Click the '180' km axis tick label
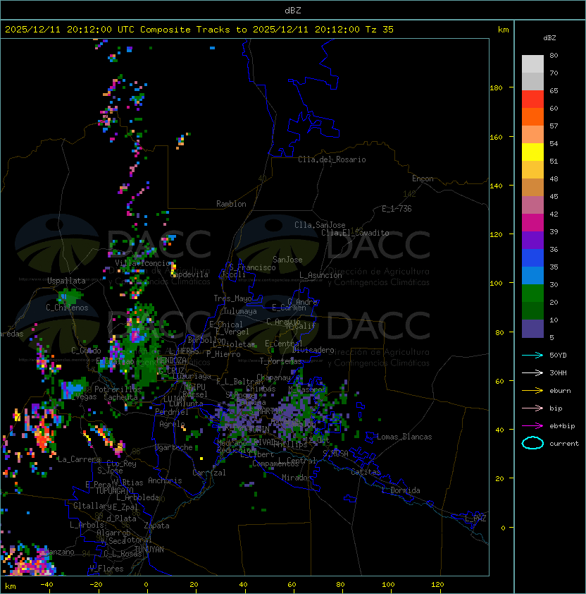 [496, 87]
